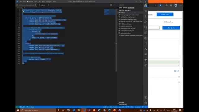
Task: Open notifications bell in VS Code status bar
Action: pyautogui.click(x=146, y=107)
